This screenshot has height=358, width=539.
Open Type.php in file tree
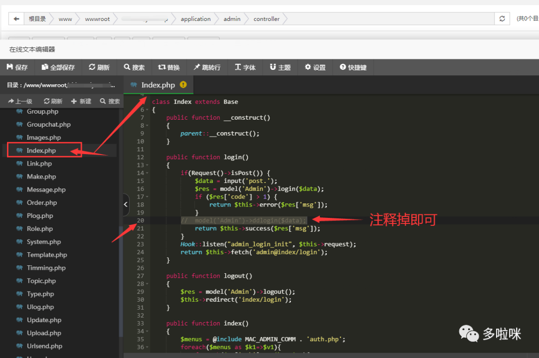[x=40, y=294]
